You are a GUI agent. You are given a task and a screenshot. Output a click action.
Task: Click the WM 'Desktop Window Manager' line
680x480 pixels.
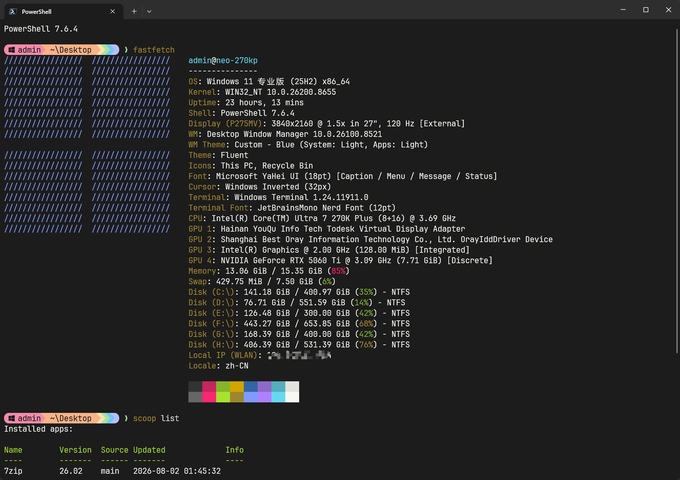coord(285,134)
